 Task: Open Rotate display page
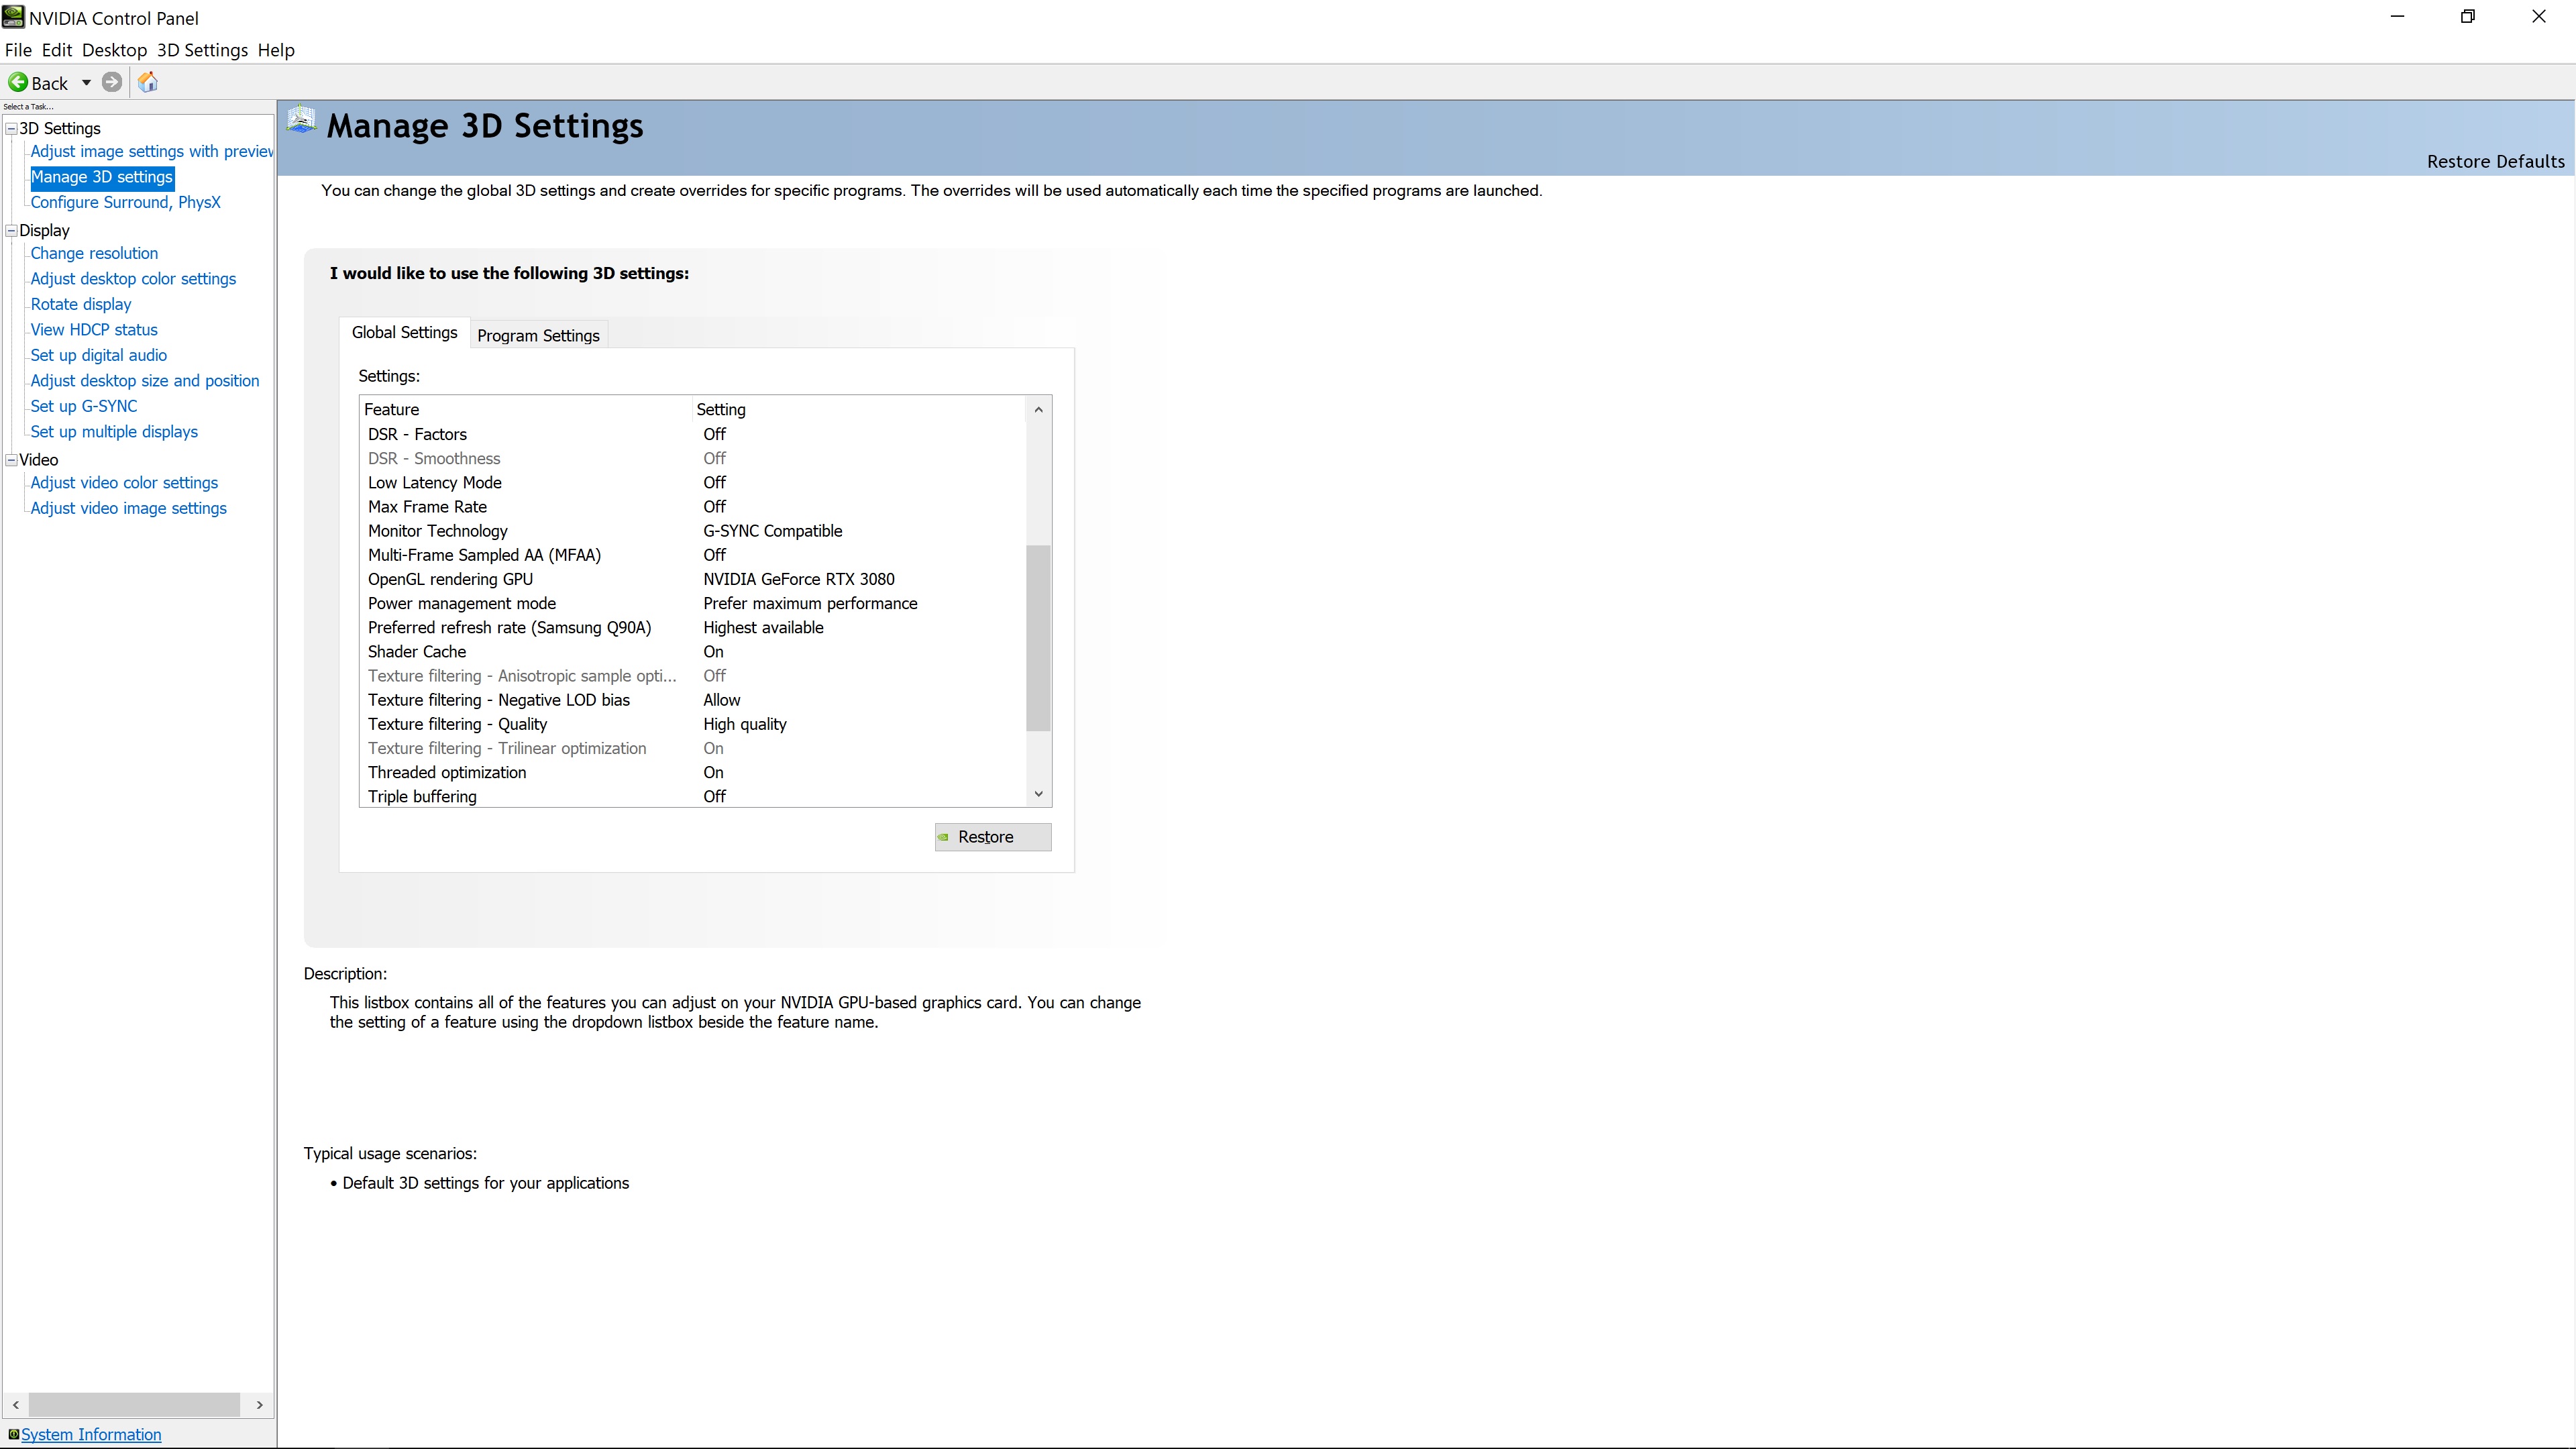[x=81, y=304]
